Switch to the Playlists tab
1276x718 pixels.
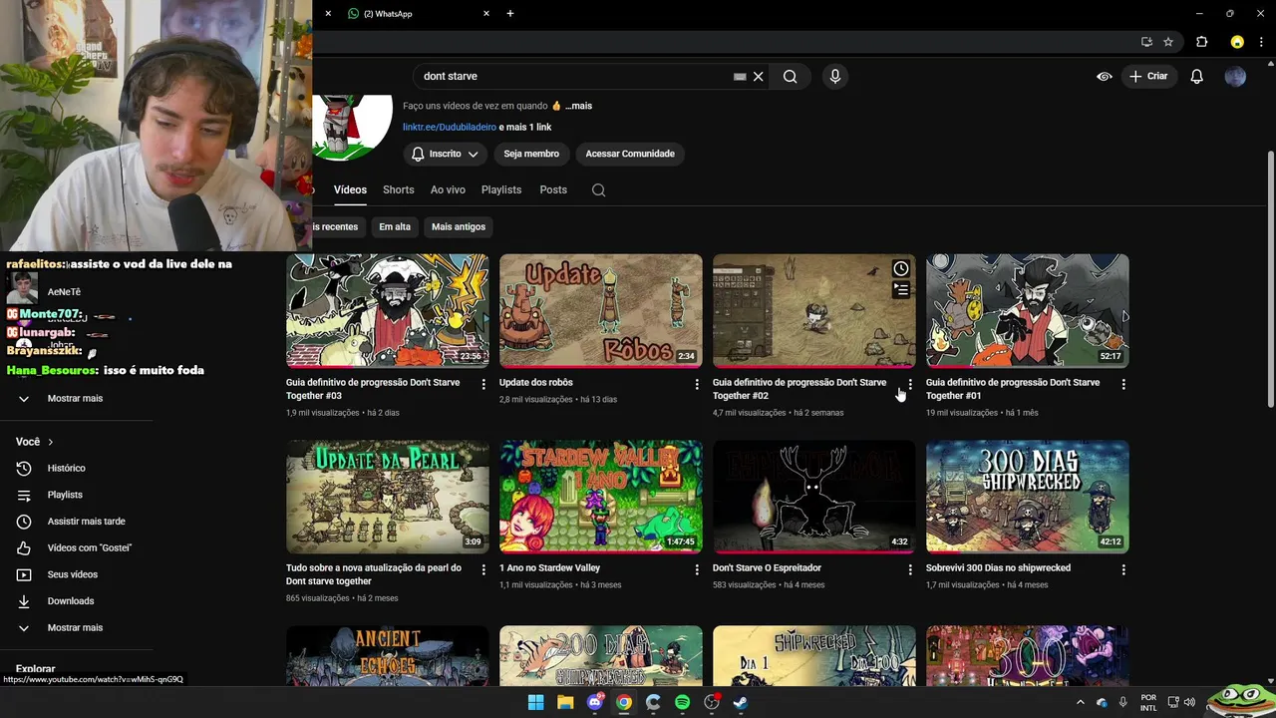(501, 189)
